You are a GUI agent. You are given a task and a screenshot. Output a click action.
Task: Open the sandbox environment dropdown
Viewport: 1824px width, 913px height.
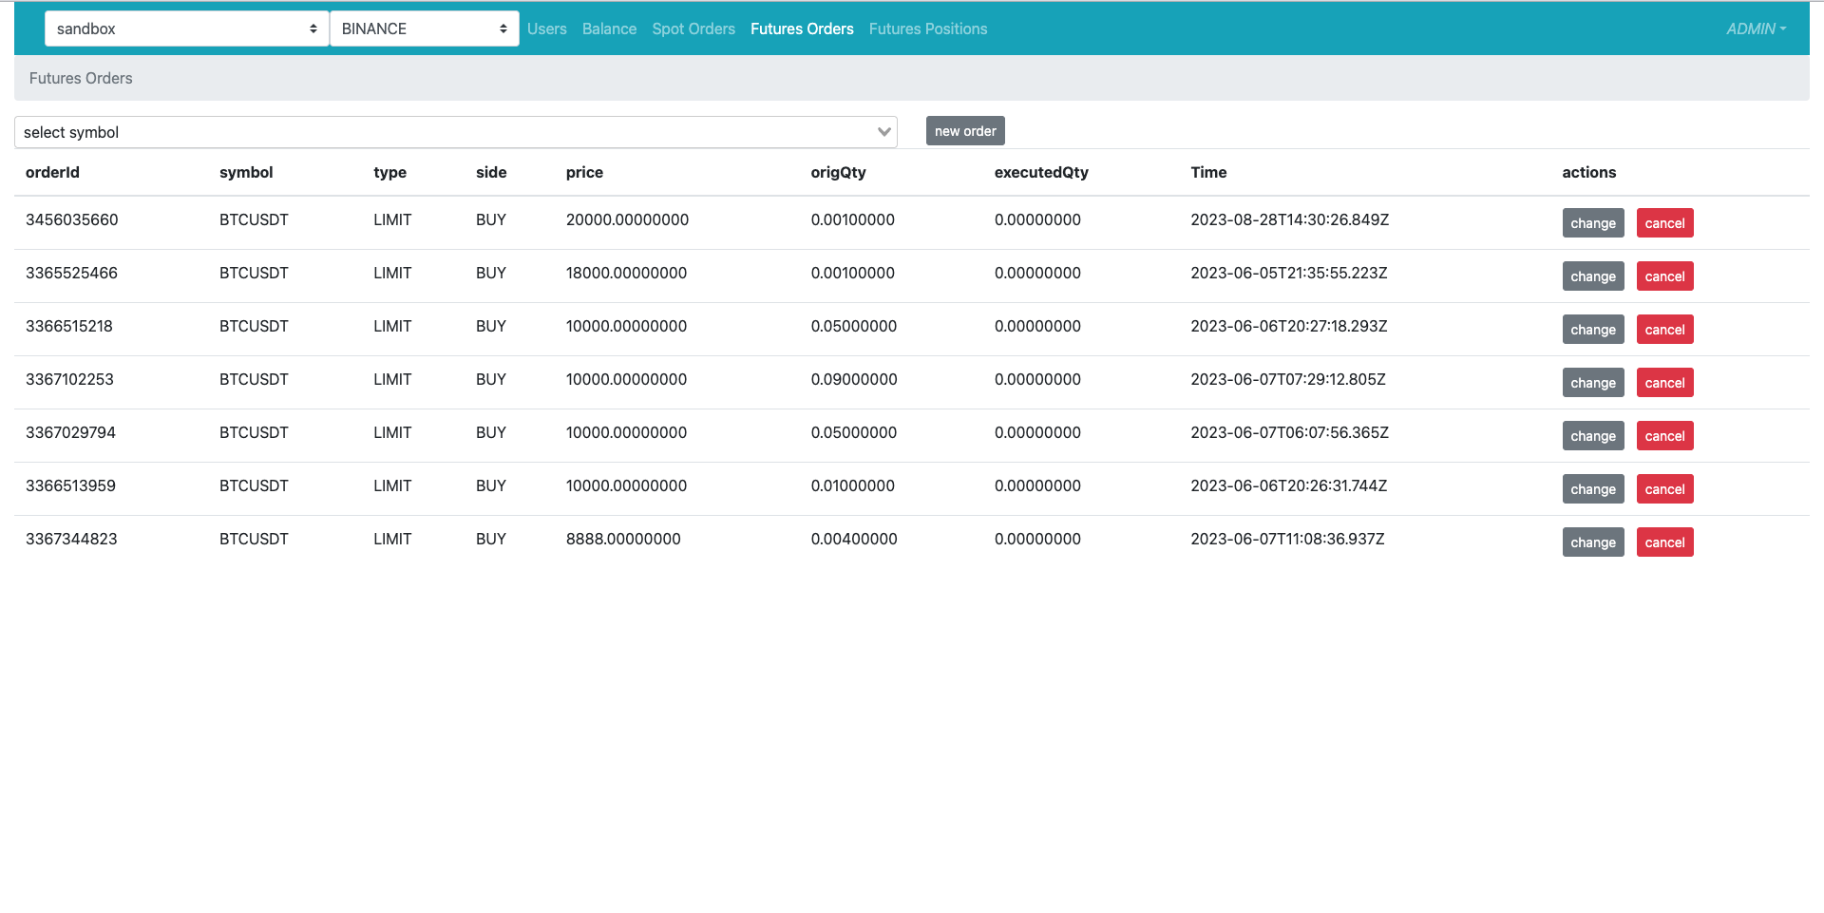(x=186, y=29)
